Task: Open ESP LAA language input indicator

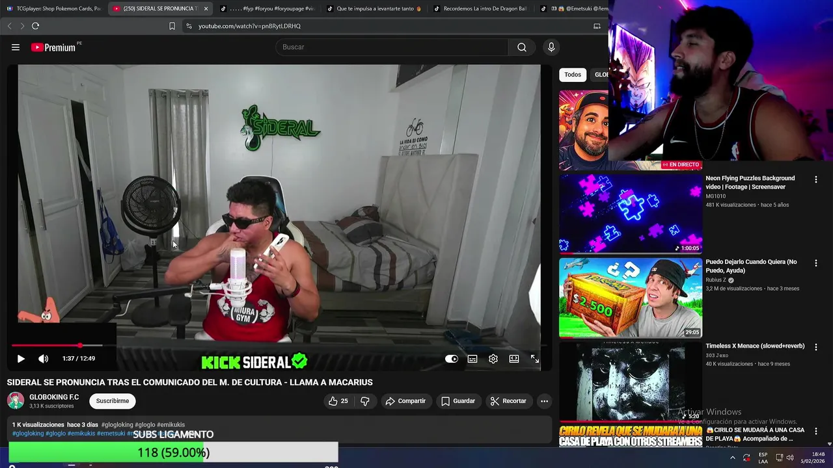Action: 763,458
